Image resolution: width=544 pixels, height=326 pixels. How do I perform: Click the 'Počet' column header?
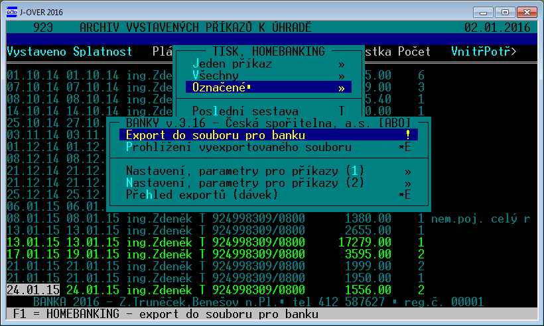click(414, 52)
